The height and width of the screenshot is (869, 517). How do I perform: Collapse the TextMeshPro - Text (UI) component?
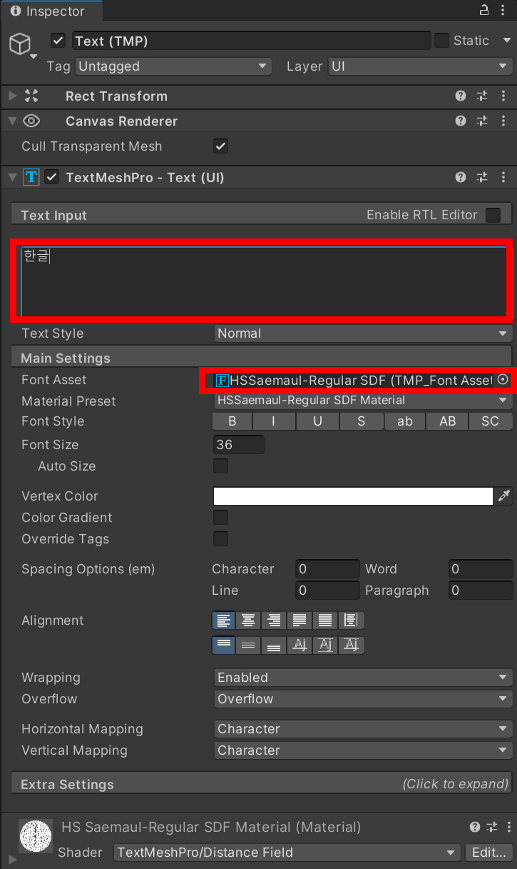pyautogui.click(x=12, y=177)
